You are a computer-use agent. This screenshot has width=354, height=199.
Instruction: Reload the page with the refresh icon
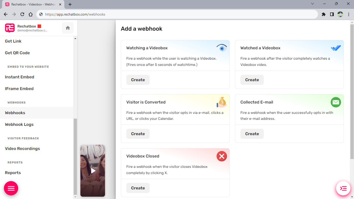point(22,15)
